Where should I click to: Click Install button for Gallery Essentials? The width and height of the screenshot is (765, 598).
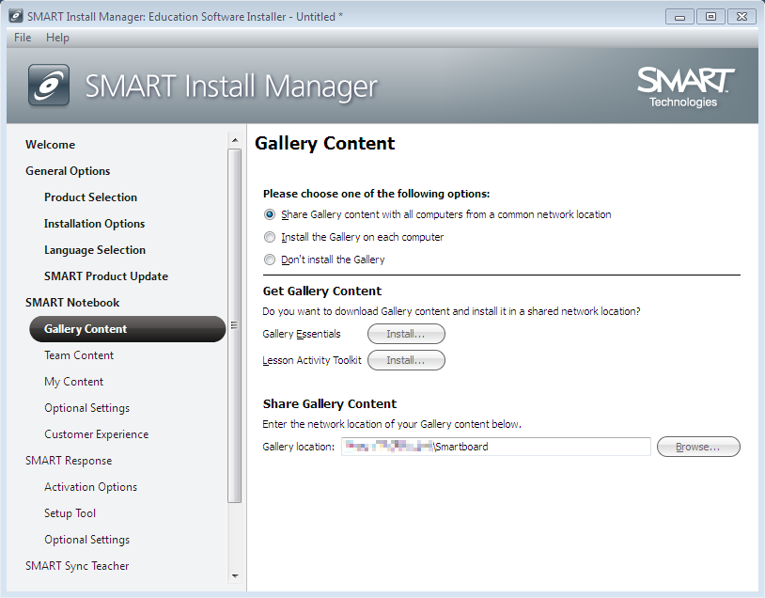click(x=406, y=334)
